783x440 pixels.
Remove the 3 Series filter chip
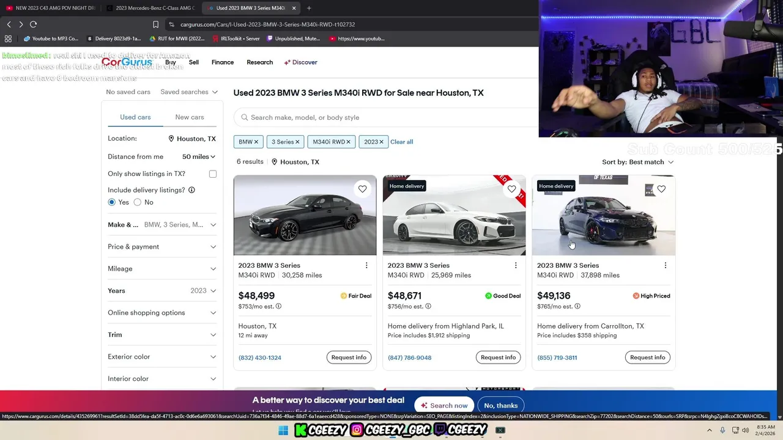point(297,142)
